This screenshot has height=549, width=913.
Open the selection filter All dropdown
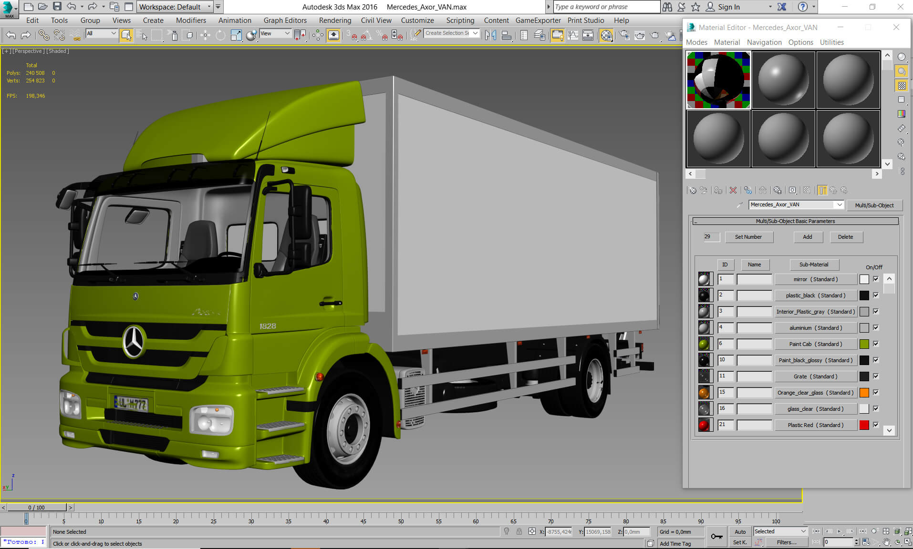(x=102, y=33)
